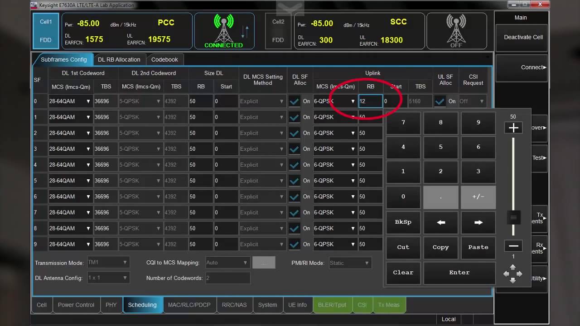Uncheck DL SF Alloc for subframe 1
The height and width of the screenshot is (326, 580).
295,117
